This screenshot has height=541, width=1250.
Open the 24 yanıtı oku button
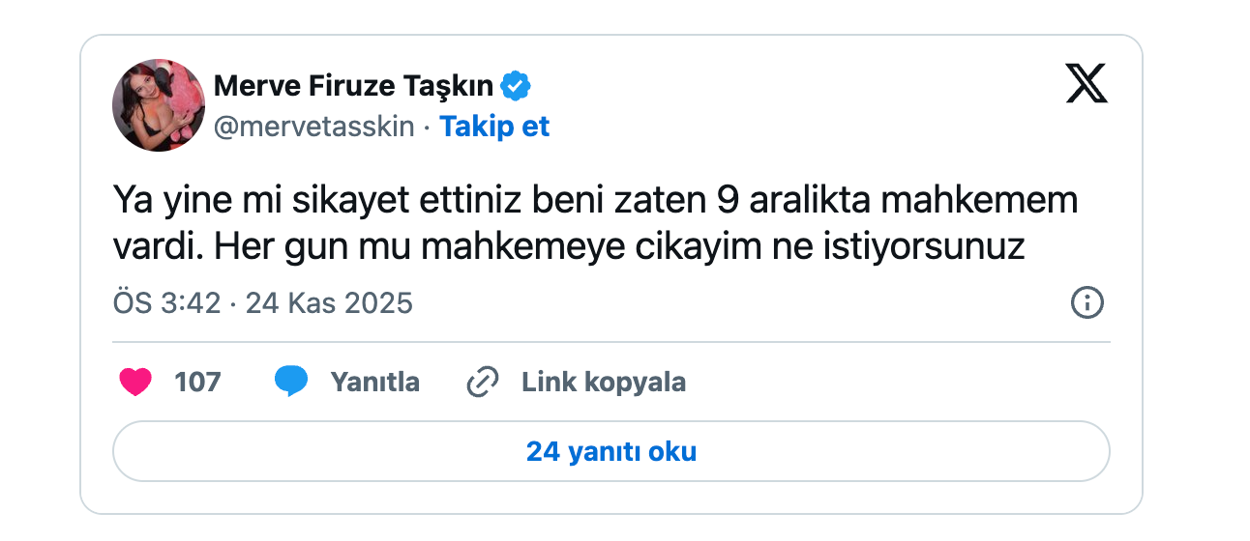[x=611, y=452]
